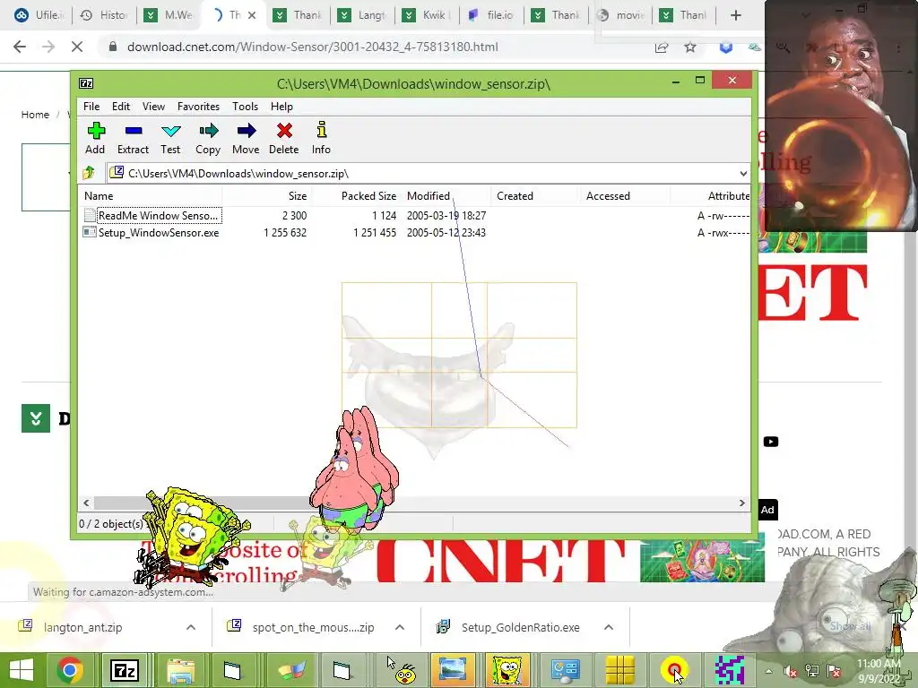Click Chrome back navigation arrow
The width and height of the screenshot is (918, 688).
[20, 47]
